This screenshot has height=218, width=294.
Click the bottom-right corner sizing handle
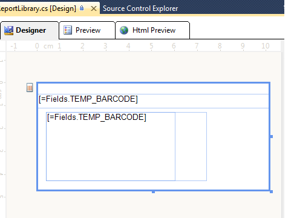coord(271,191)
